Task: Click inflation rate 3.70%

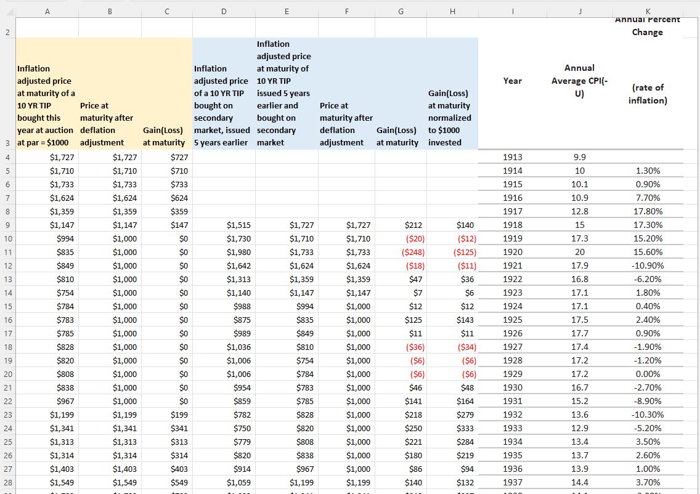Action: pos(648,483)
